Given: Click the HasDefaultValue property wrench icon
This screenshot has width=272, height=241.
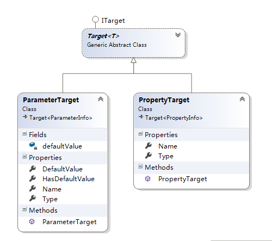Looking at the screenshot, I should tap(33, 178).
